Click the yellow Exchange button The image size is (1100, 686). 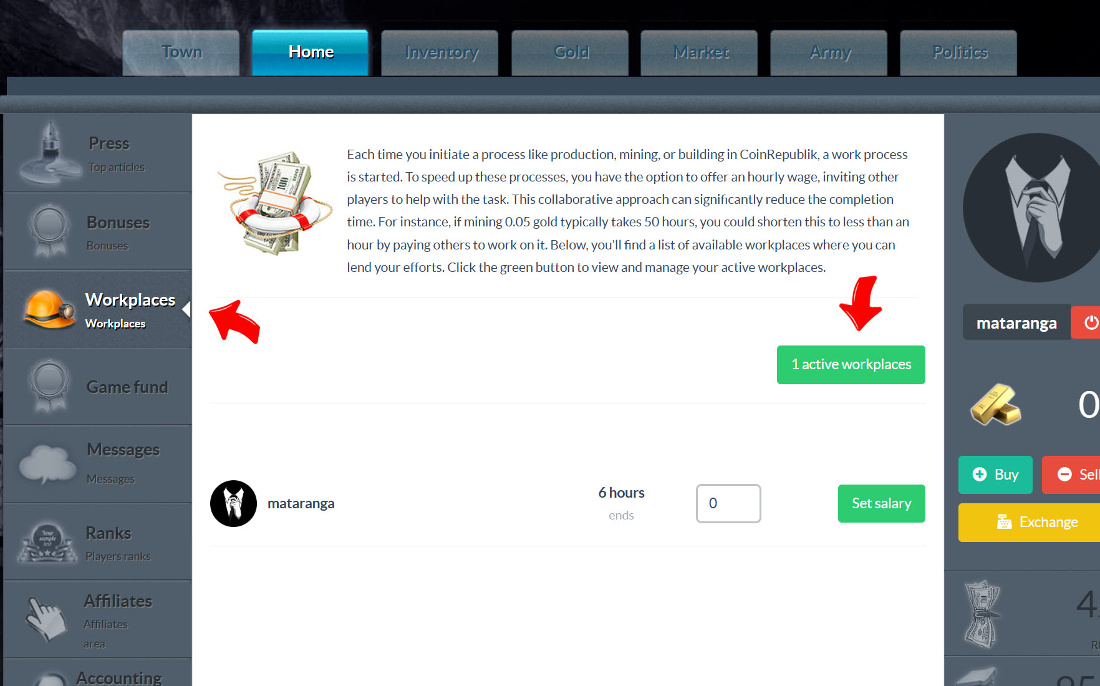1030,523
